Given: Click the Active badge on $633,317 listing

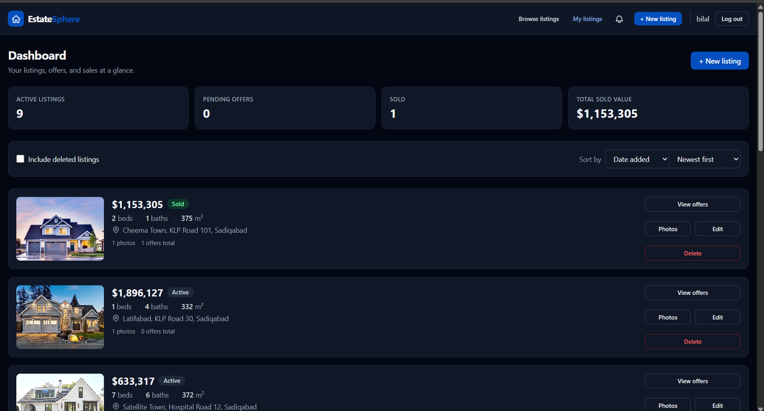Looking at the screenshot, I should [172, 380].
